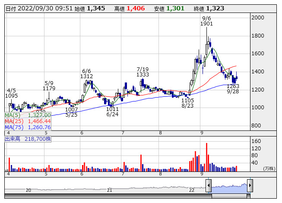Click the tallest red volume bar in September
The width and height of the screenshot is (282, 203).
[x=207, y=157]
